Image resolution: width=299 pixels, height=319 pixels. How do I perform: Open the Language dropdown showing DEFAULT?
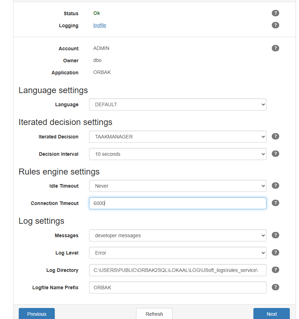(x=177, y=104)
